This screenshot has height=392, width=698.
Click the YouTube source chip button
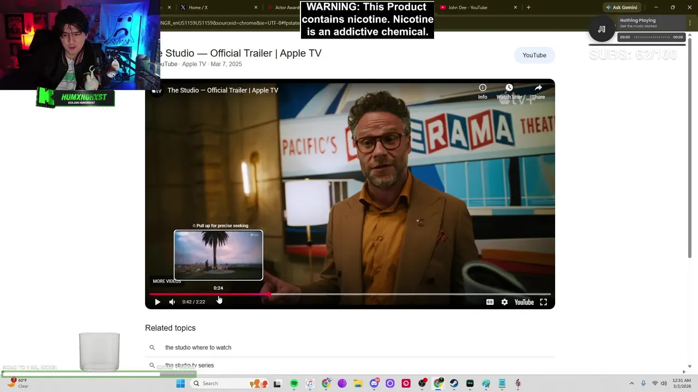coord(534,55)
